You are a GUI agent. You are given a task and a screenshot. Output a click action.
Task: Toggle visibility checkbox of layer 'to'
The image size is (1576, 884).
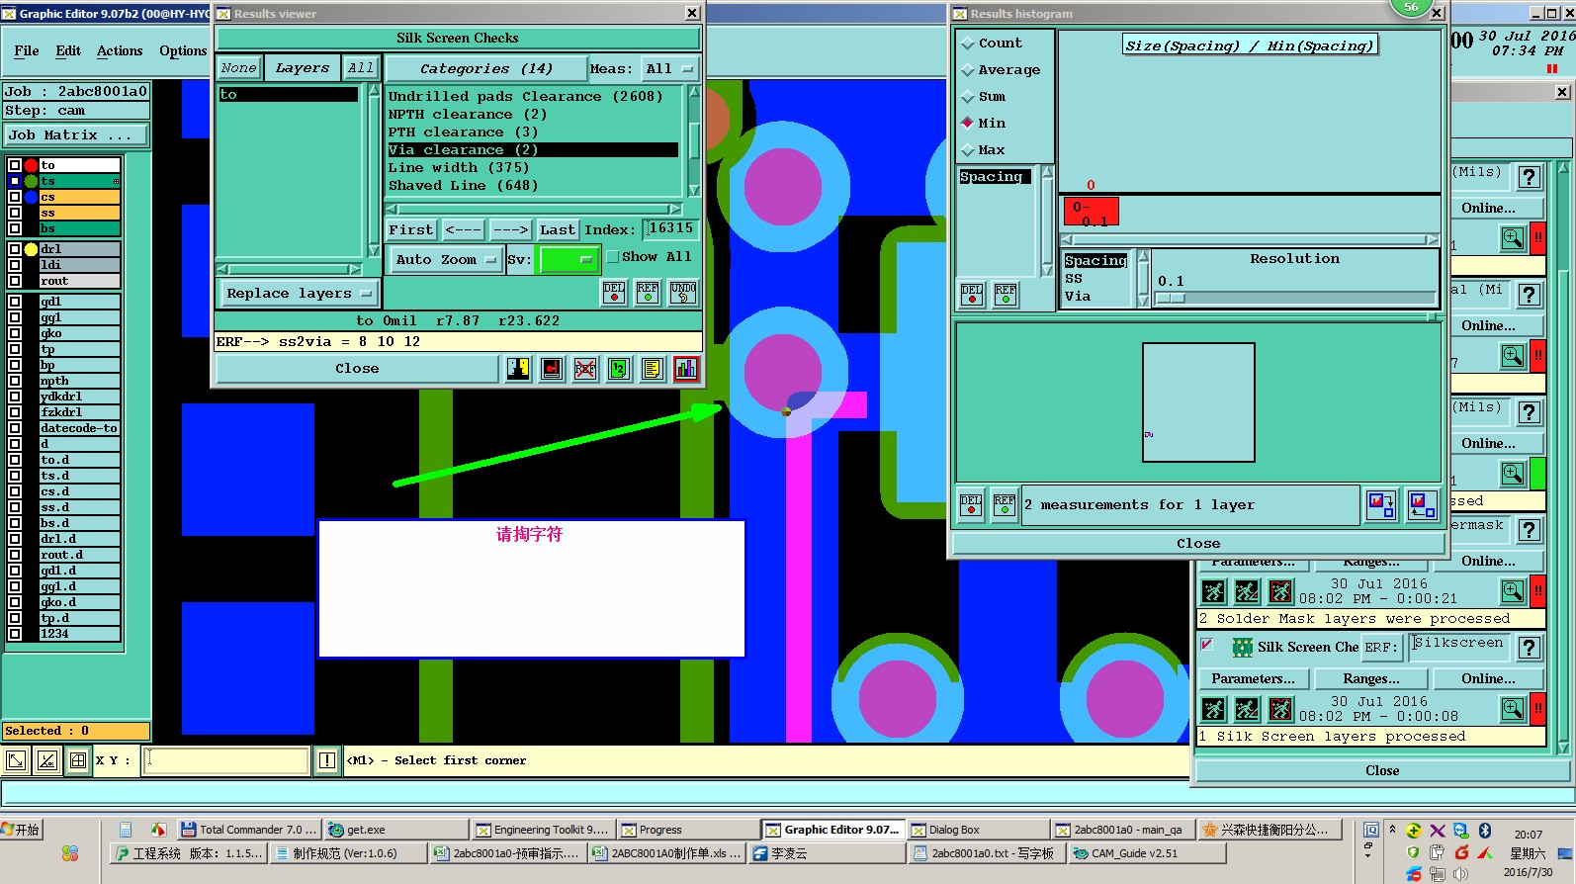click(15, 165)
